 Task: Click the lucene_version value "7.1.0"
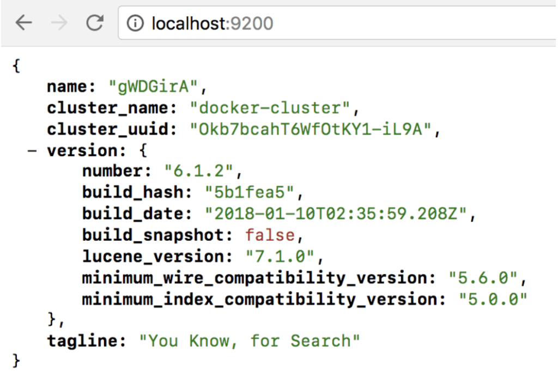click(280, 257)
